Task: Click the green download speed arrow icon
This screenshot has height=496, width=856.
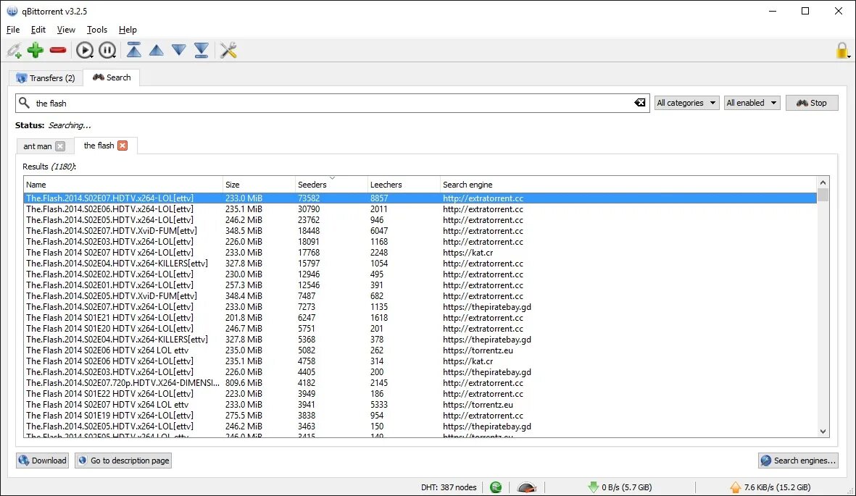Action: (593, 487)
